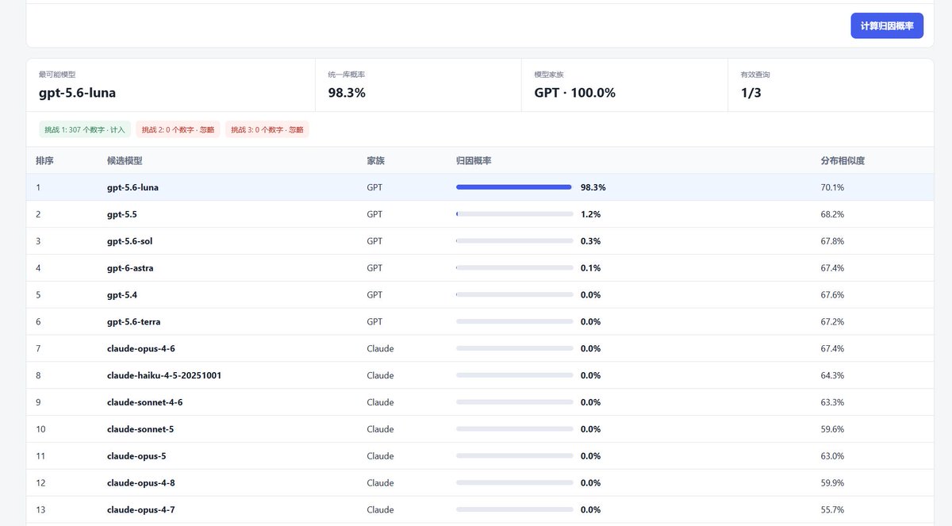This screenshot has height=526, width=952.
Task: Select the gpt-5.6-luna table row
Action: pyautogui.click(x=480, y=187)
